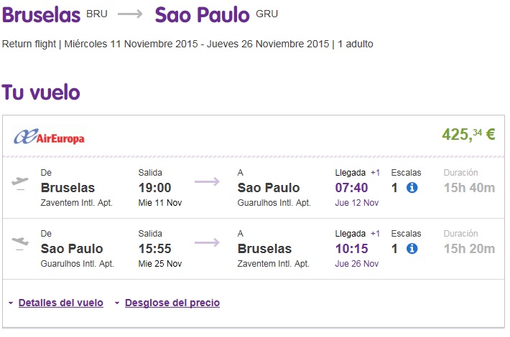Click the 19:00 departure time
The image size is (510, 337).
tap(155, 188)
